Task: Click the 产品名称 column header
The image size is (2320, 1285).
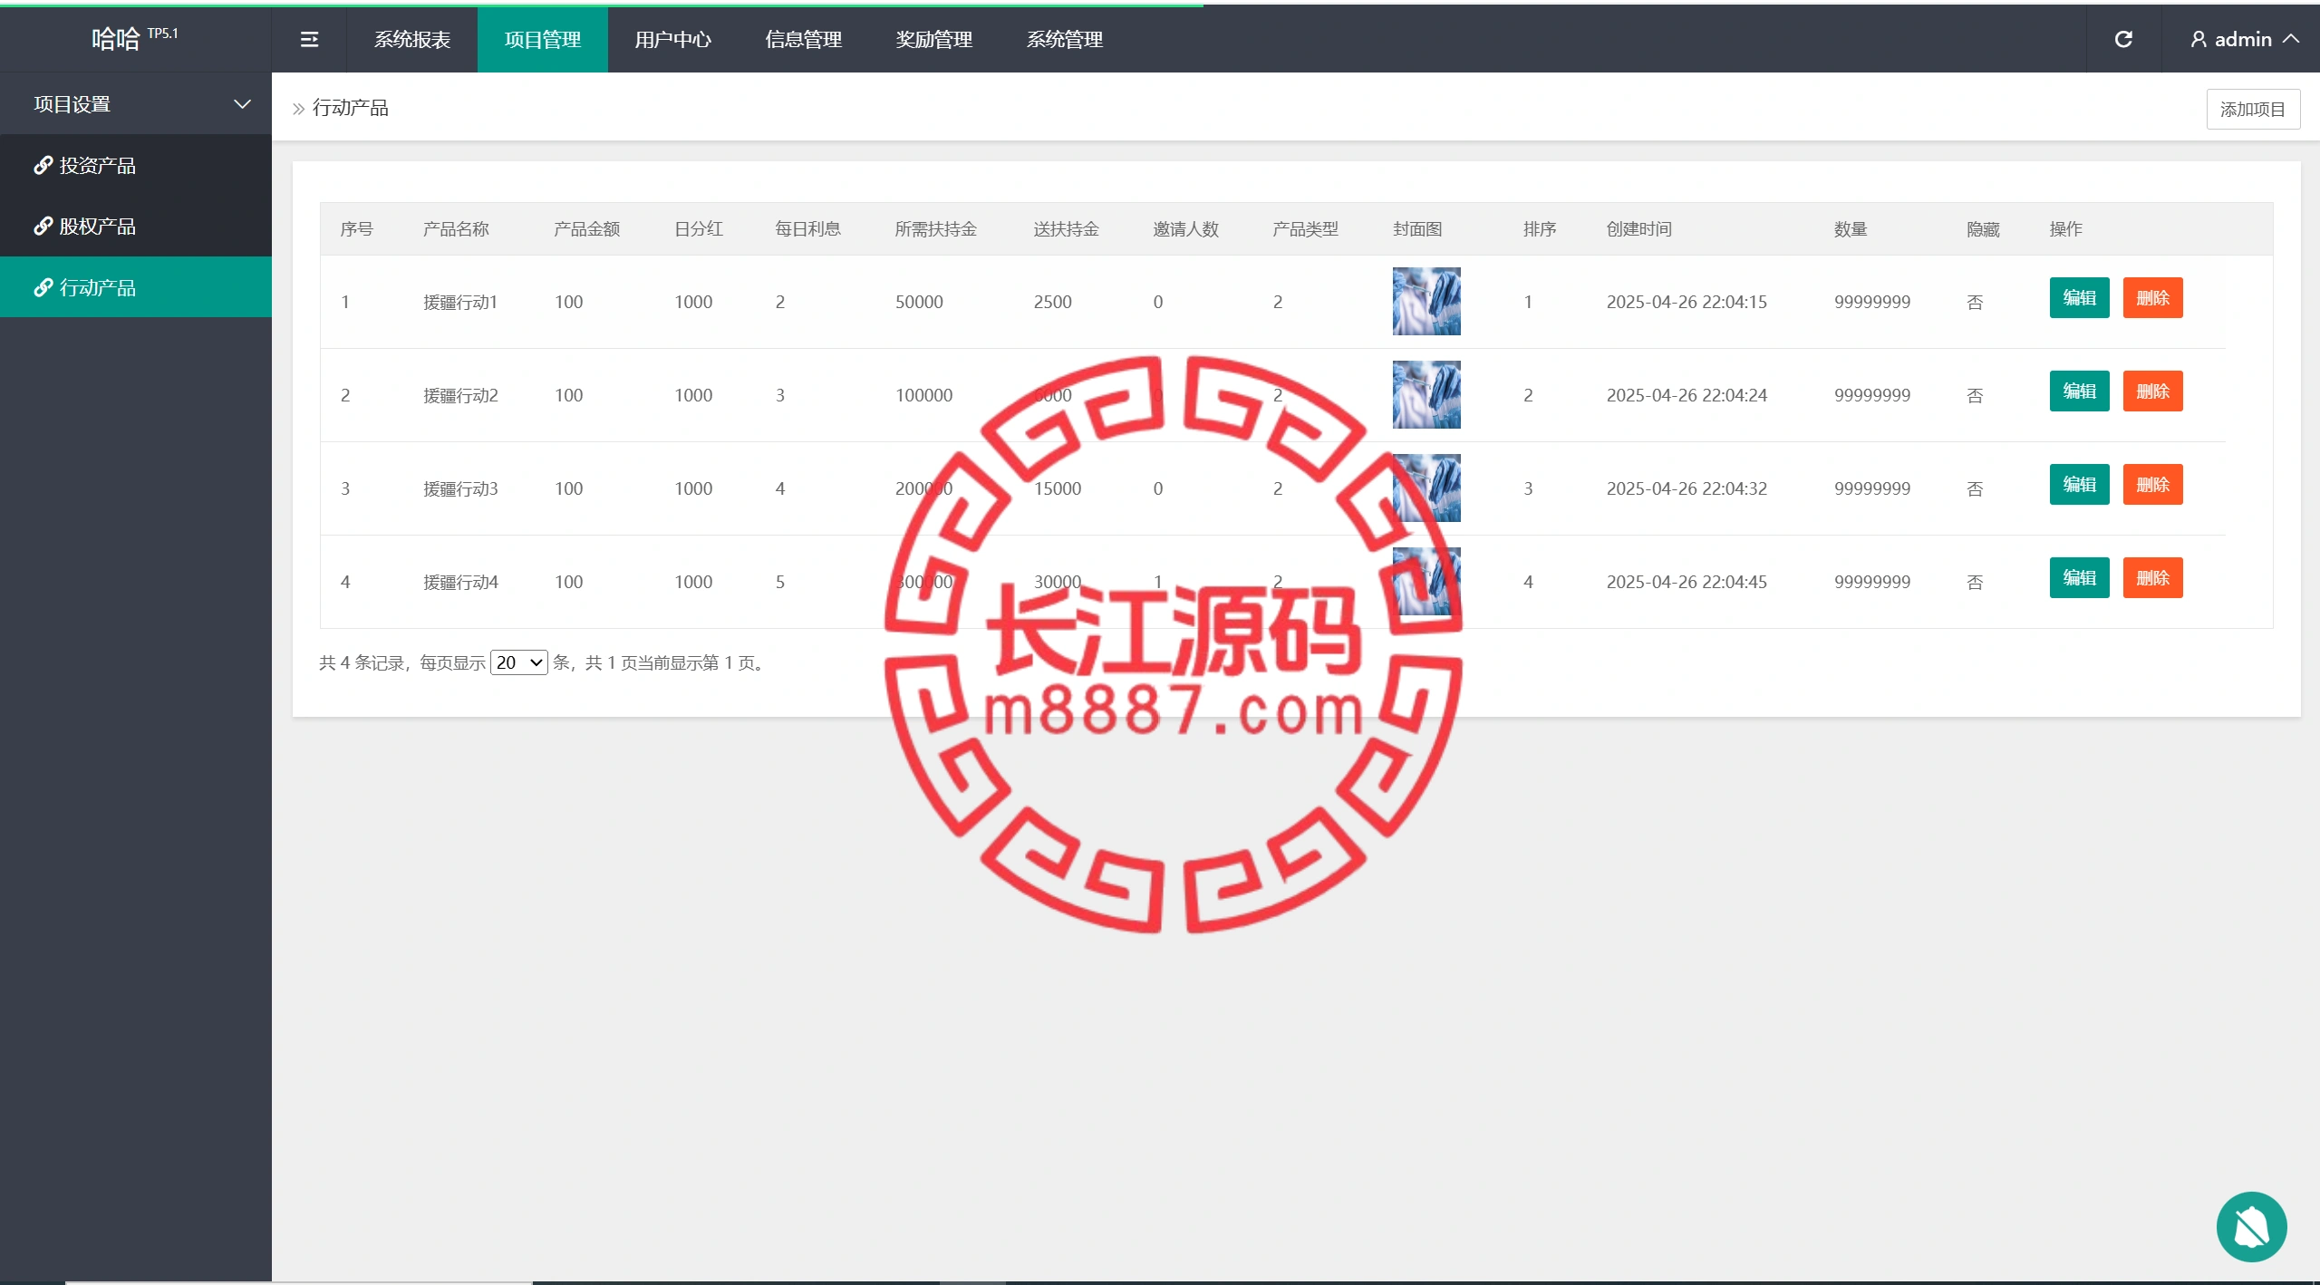Action: pyautogui.click(x=456, y=229)
